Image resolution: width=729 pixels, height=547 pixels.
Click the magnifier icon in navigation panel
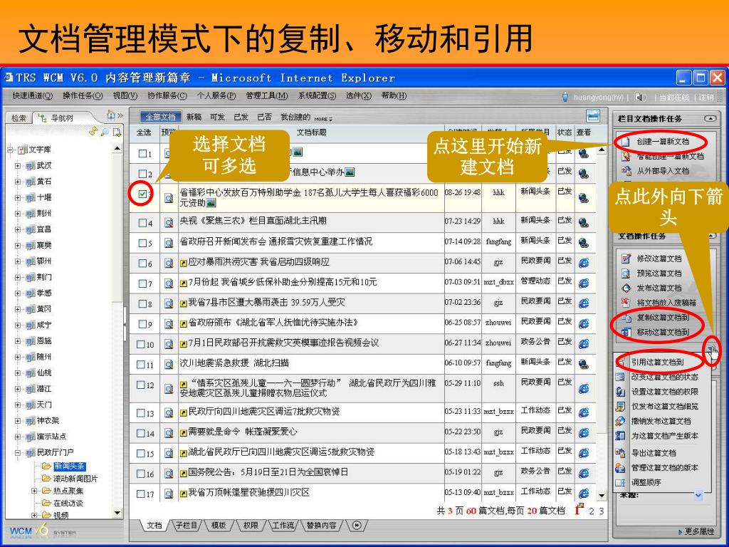point(105,132)
